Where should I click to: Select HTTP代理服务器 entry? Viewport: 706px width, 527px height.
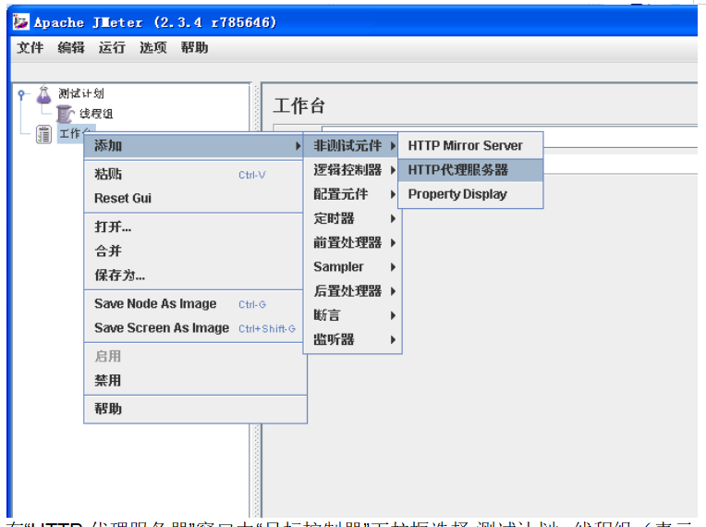point(470,170)
